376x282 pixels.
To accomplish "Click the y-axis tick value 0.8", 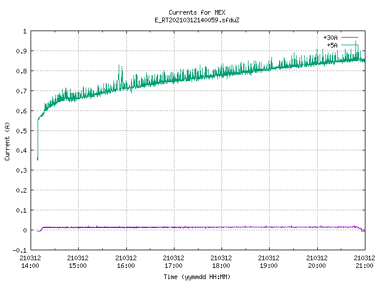I will pyautogui.click(x=21, y=71).
